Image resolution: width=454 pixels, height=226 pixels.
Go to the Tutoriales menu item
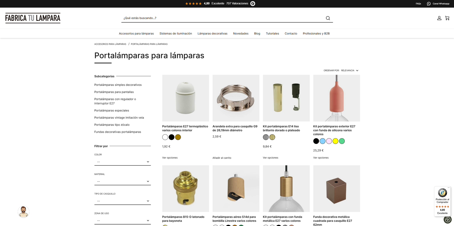coord(272,33)
